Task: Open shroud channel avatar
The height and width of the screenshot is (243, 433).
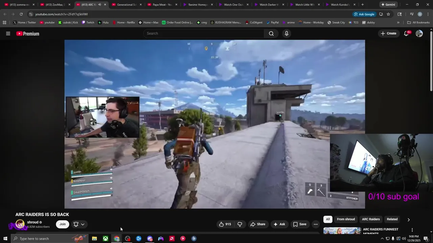Action: point(20,224)
